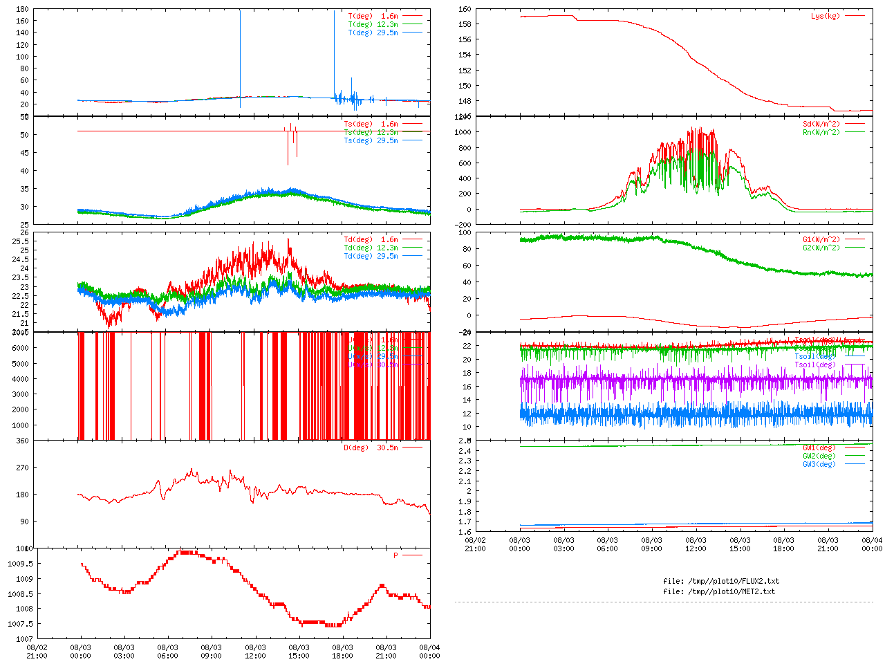
Task: Click the '25.5' tick on the Td plot axis
Action: pos(21,241)
